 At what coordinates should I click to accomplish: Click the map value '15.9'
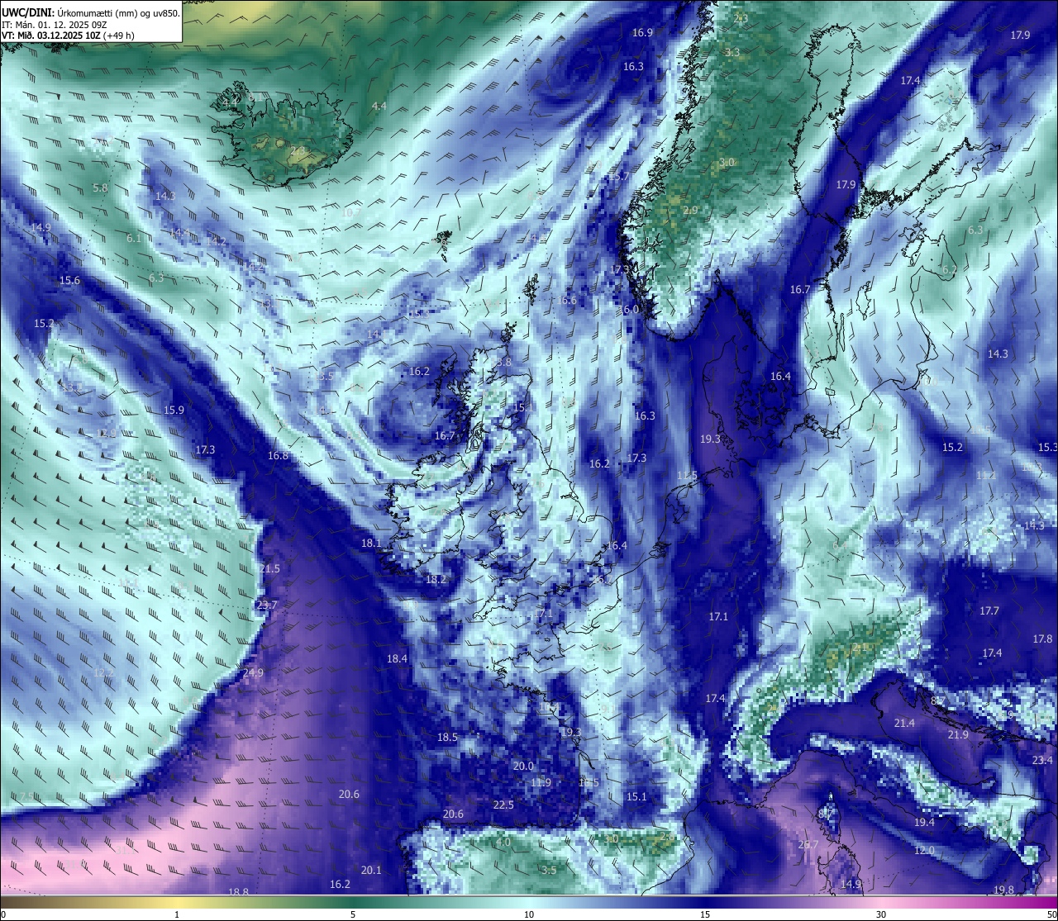174,410
